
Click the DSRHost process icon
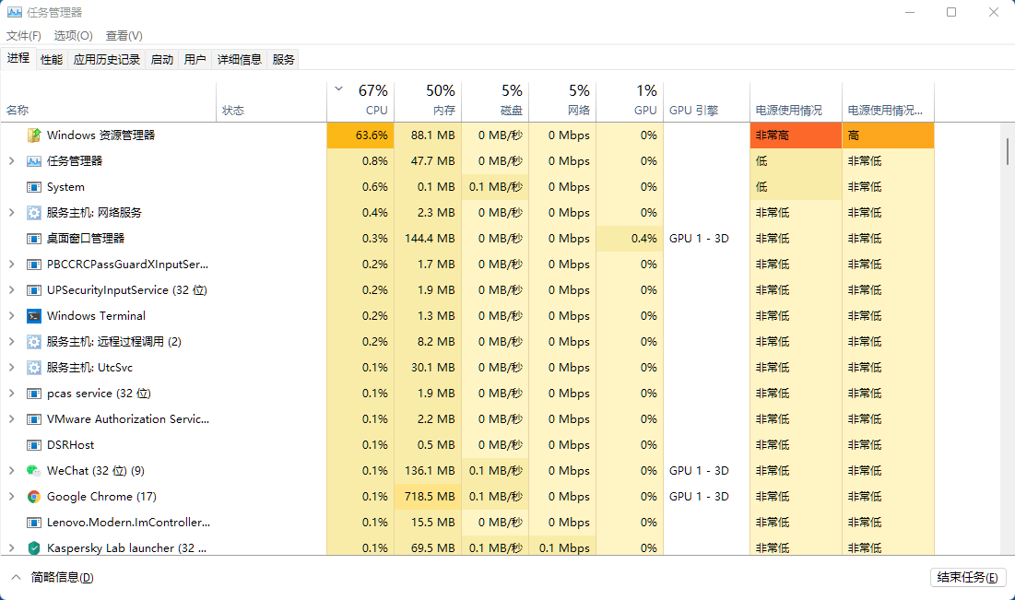(34, 445)
